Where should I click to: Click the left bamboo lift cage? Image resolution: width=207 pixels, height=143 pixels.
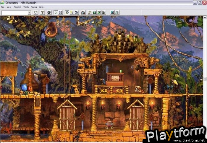tap(67, 115)
